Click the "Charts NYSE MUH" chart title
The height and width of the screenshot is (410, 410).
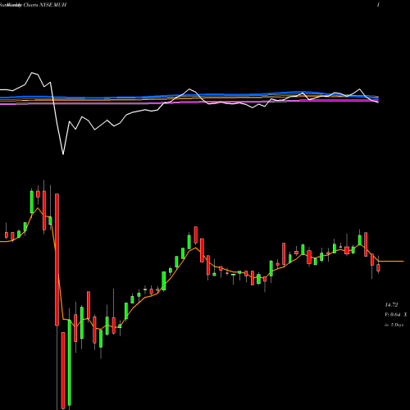[x=45, y=5]
